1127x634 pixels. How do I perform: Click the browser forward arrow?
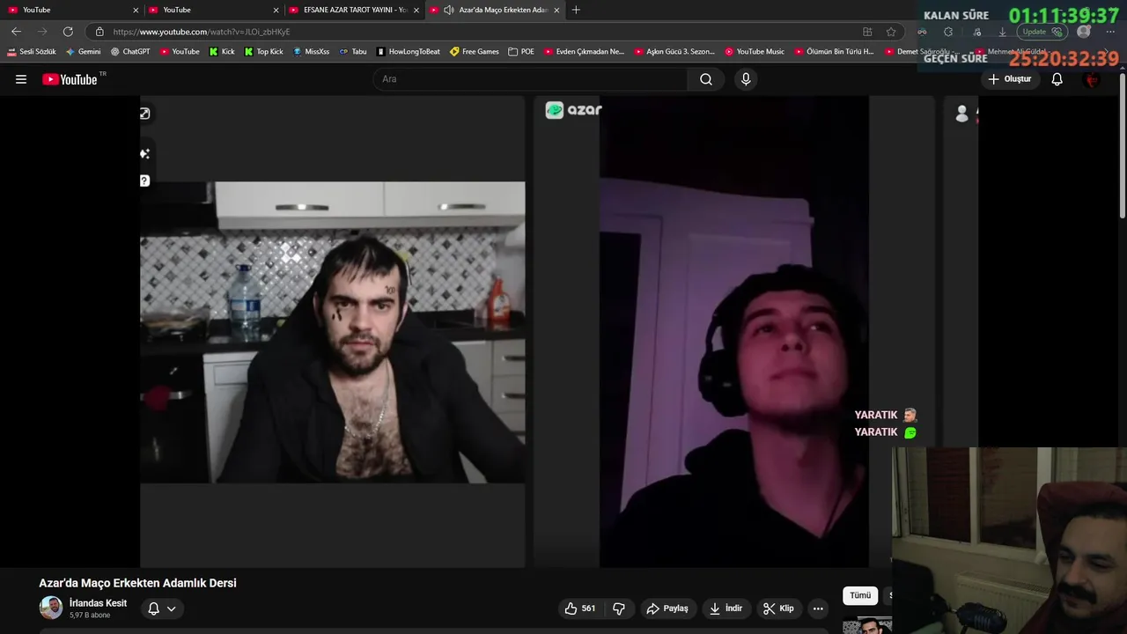coord(42,32)
